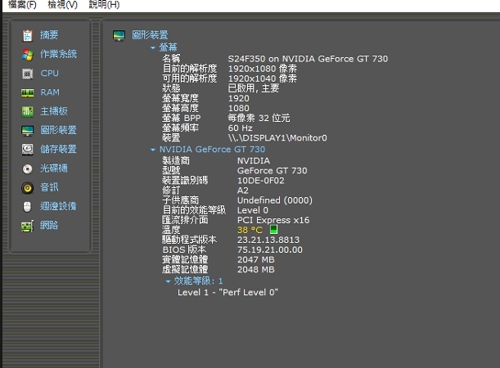Click the BIOS version 75.19.21.00.00
500x368 pixels.
click(270, 249)
